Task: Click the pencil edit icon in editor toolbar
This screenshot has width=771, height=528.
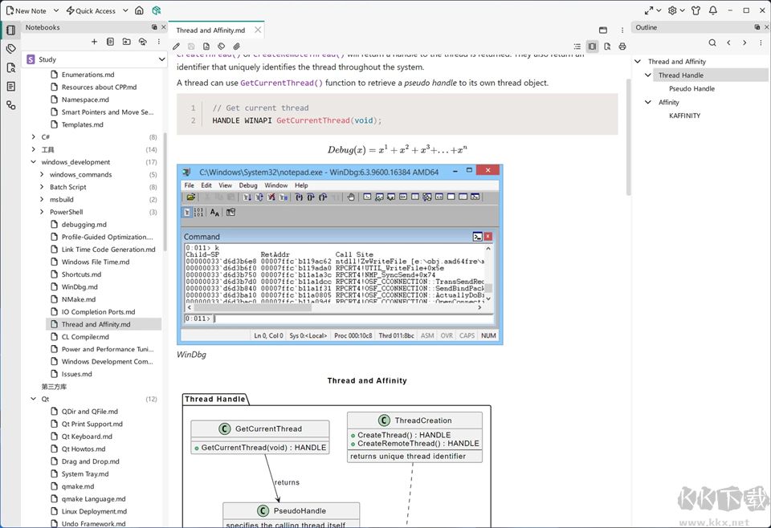Action: (177, 47)
